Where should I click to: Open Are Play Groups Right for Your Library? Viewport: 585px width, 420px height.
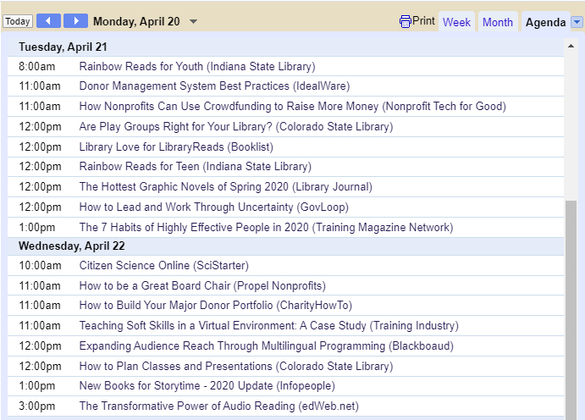[x=236, y=127]
